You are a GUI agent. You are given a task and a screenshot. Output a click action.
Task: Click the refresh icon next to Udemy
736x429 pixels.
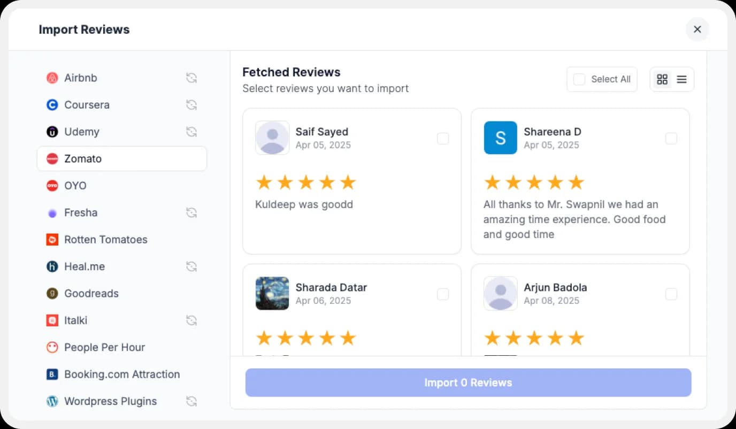(x=191, y=132)
